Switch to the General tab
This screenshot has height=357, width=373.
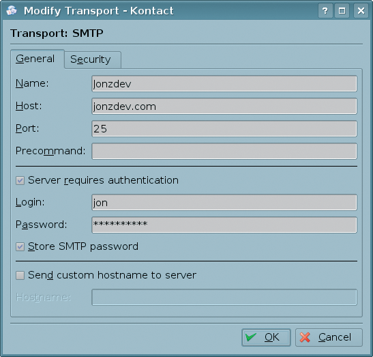[38, 59]
